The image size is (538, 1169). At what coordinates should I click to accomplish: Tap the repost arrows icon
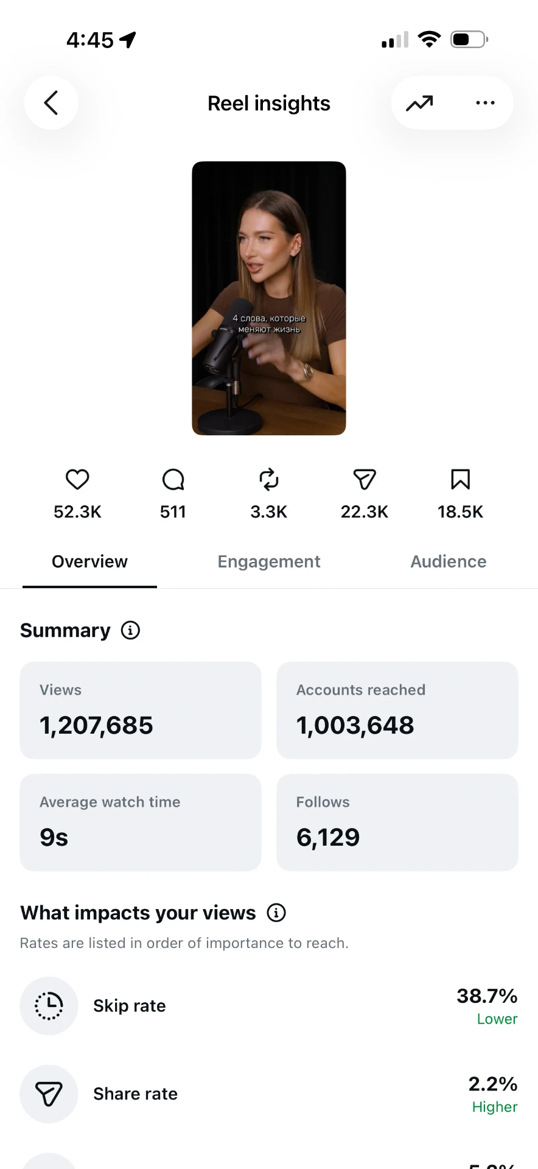tap(269, 480)
